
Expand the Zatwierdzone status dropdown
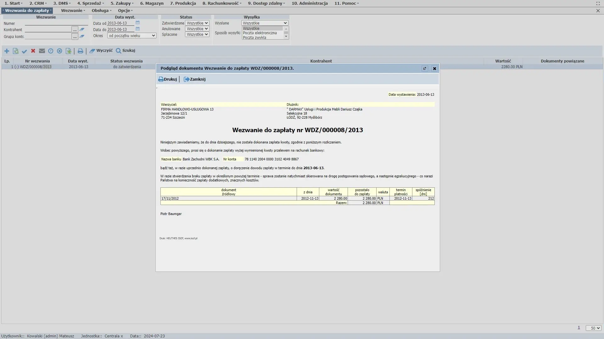click(x=197, y=23)
